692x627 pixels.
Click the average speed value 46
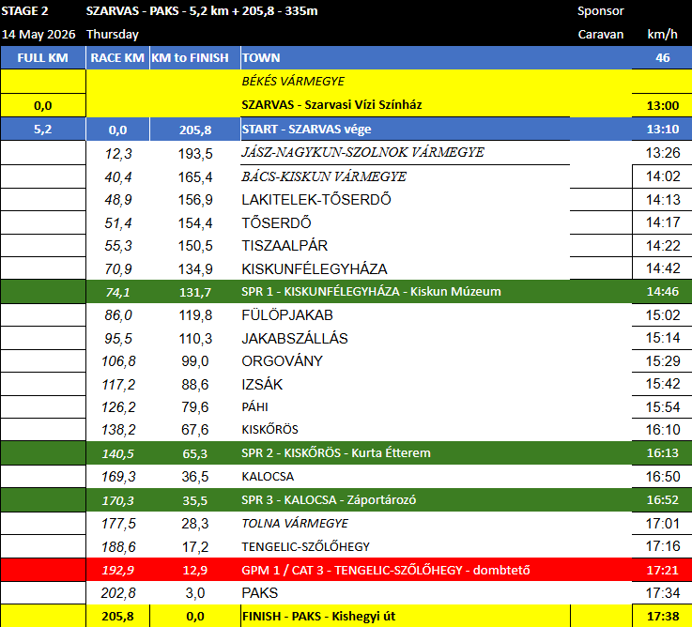[662, 57]
